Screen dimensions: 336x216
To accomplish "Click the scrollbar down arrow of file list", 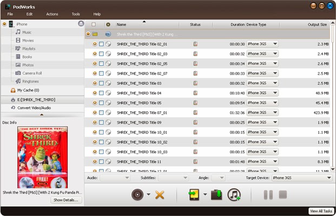I will [x=333, y=169].
